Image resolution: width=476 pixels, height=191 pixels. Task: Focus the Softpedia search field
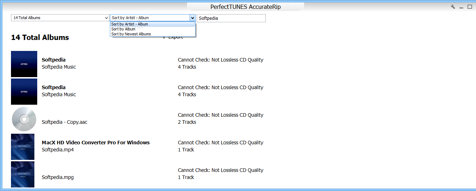click(231, 18)
